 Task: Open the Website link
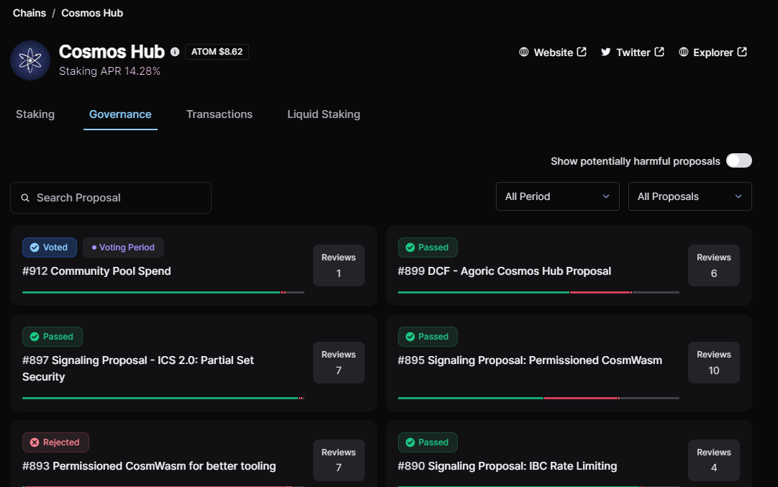click(x=553, y=52)
